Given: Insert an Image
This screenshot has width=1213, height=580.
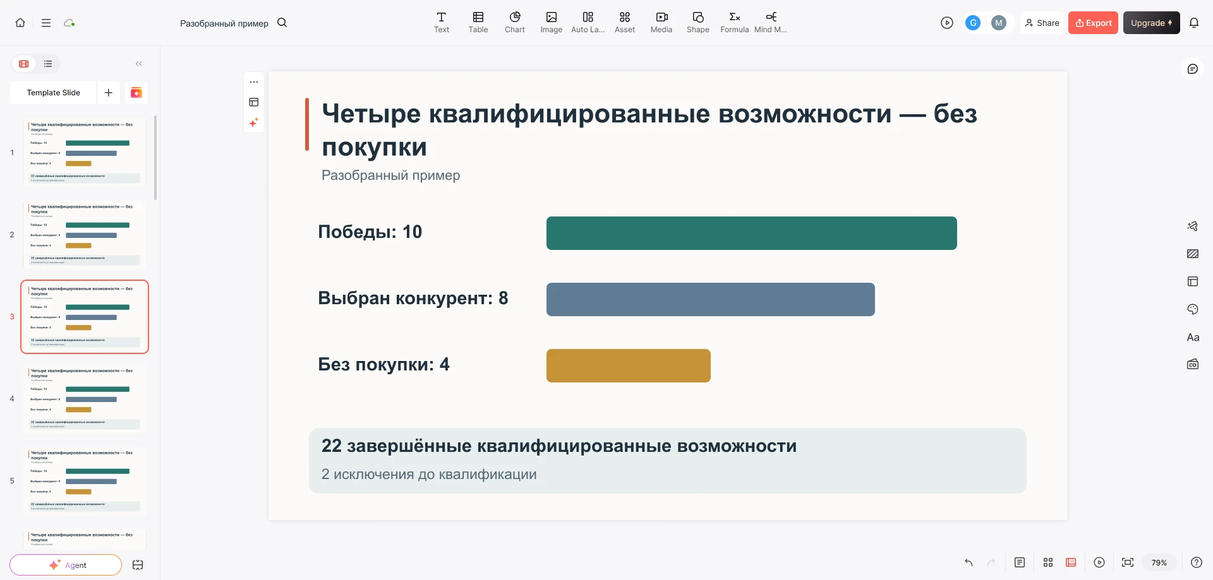Looking at the screenshot, I should click(552, 23).
